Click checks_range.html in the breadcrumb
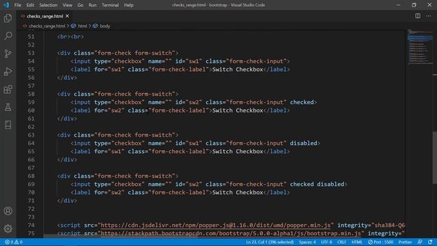Image resolution: width=437 pixels, height=246 pixels. (x=47, y=26)
